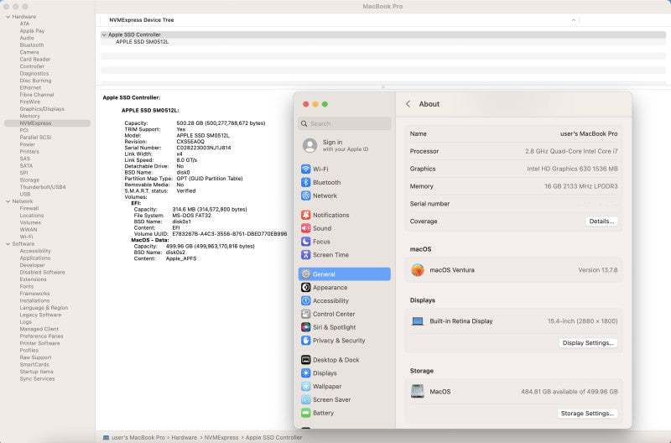The width and height of the screenshot is (671, 443).
Task: Click the Search field in System Settings
Action: (x=345, y=123)
